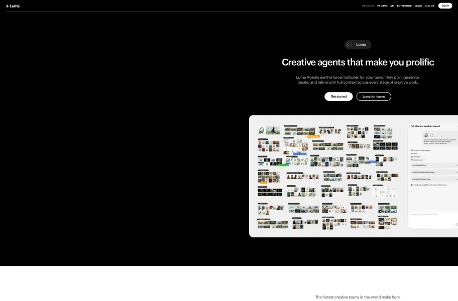Click the Thought step icon in agent panel
458x301 pixels.
click(412, 157)
